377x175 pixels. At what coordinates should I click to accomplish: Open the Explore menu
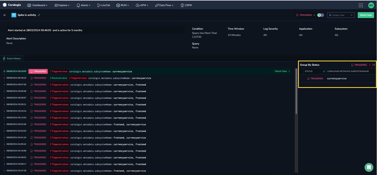pos(62,5)
